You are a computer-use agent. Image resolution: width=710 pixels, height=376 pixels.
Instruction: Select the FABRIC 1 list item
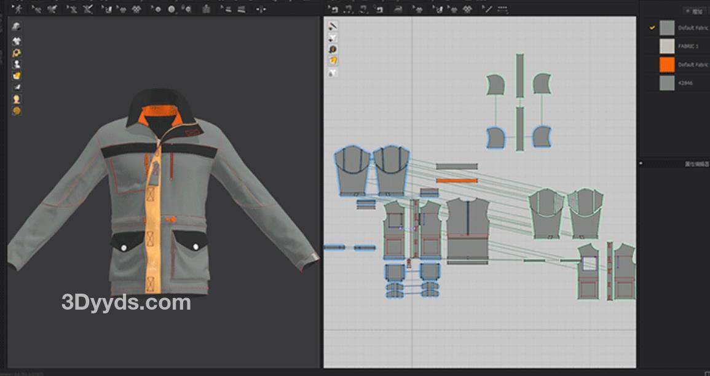coord(687,46)
